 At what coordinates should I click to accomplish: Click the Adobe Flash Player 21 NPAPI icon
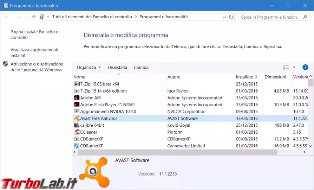pos(77,104)
